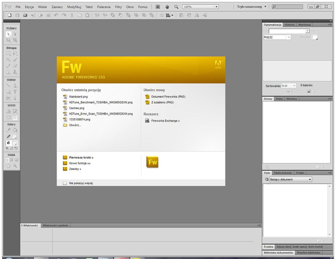
Task: Select the Rubber Stamp tool
Action: pyautogui.click(x=15, y=72)
